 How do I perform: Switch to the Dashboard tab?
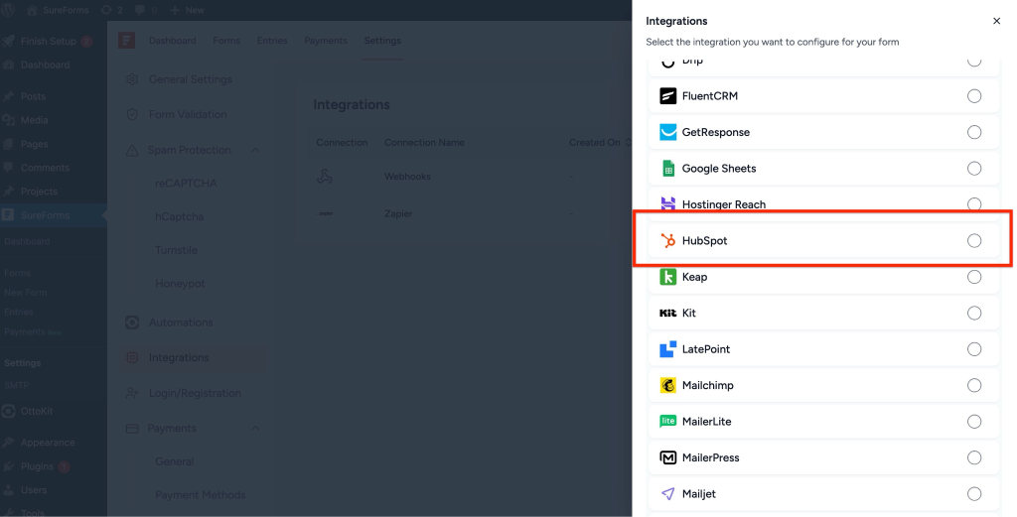tap(173, 40)
